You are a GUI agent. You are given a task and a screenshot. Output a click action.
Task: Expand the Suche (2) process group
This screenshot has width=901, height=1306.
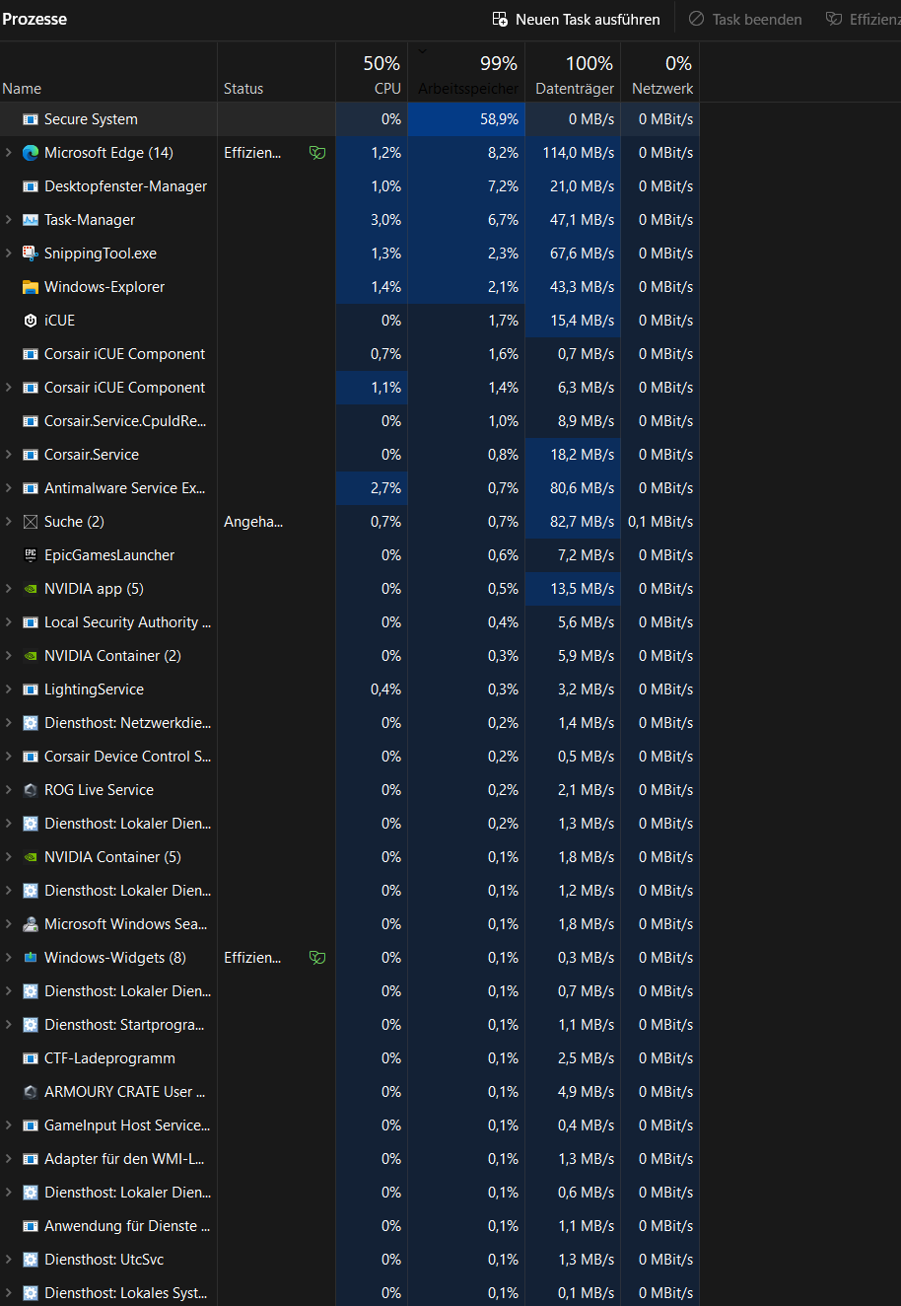[9, 522]
